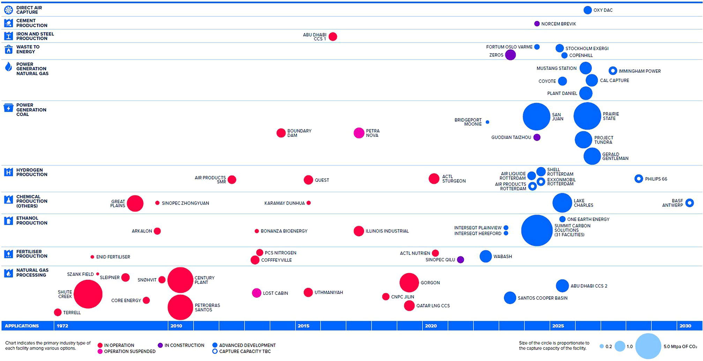This screenshot has height=361, width=703.
Task: Click the Direct Air Capture snowflake icon
Action: [8, 10]
